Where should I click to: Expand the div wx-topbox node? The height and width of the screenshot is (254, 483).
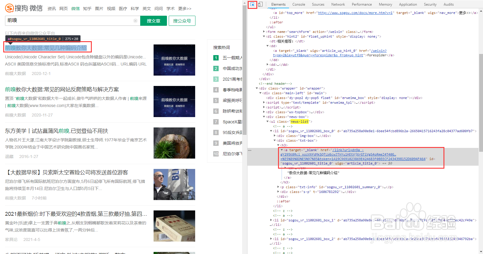click(x=264, y=112)
